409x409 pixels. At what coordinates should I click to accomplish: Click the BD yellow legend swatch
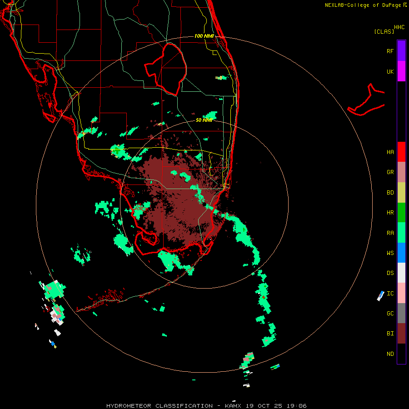point(401,193)
